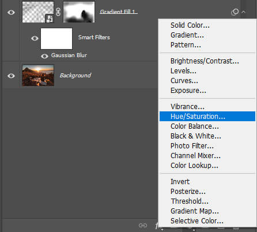257x232 pixels.
Task: Click the link layers icon
Action: point(143,225)
